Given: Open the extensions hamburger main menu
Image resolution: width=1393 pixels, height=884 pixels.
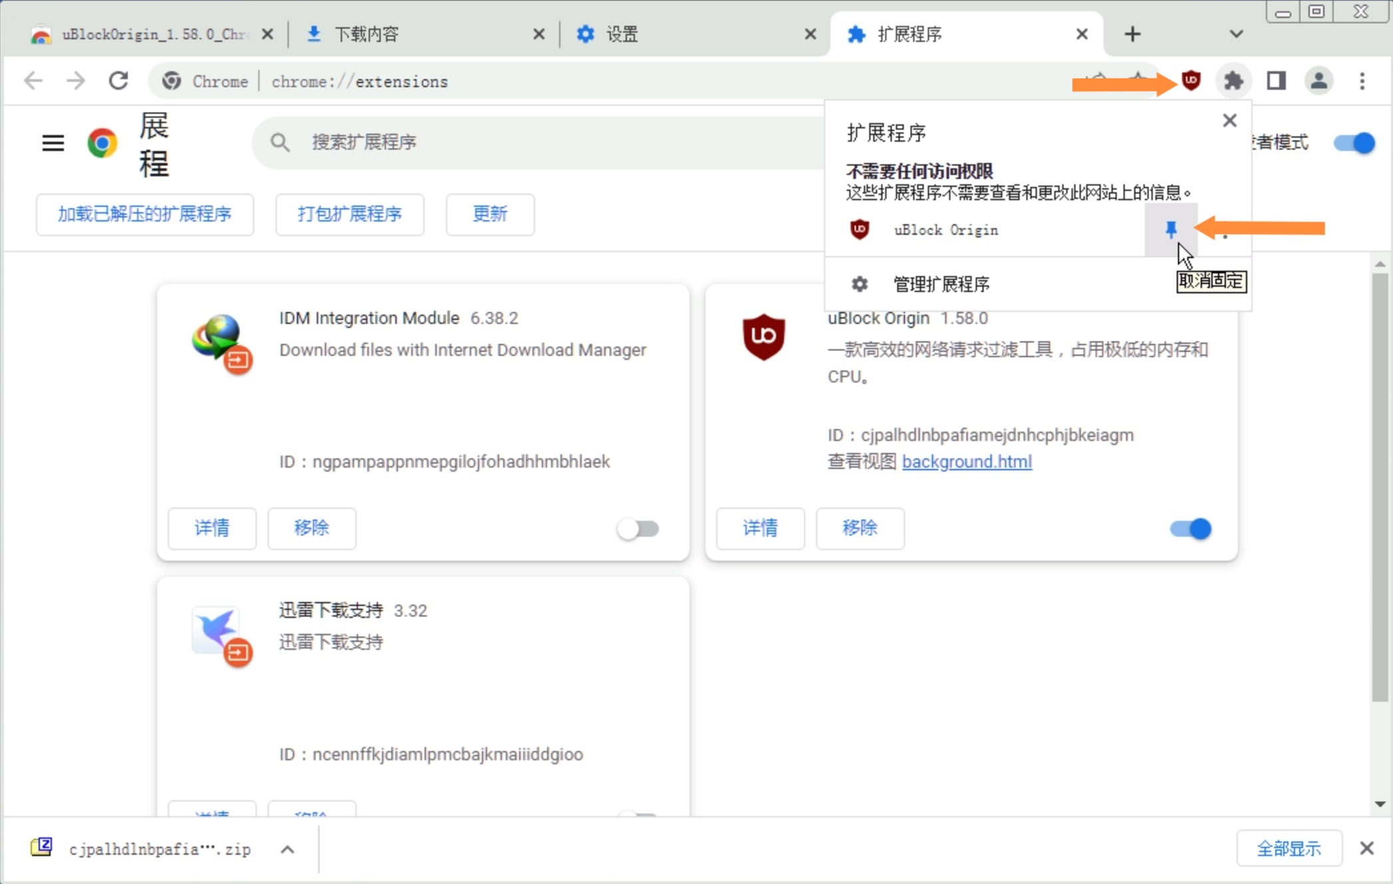Looking at the screenshot, I should (53, 142).
